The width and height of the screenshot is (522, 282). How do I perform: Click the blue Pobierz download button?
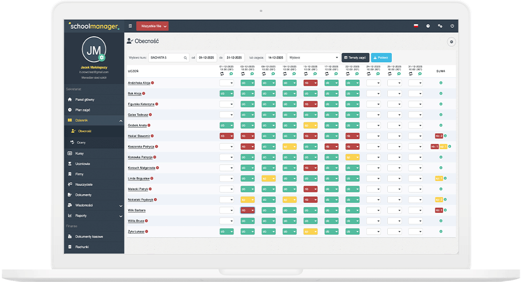381,58
